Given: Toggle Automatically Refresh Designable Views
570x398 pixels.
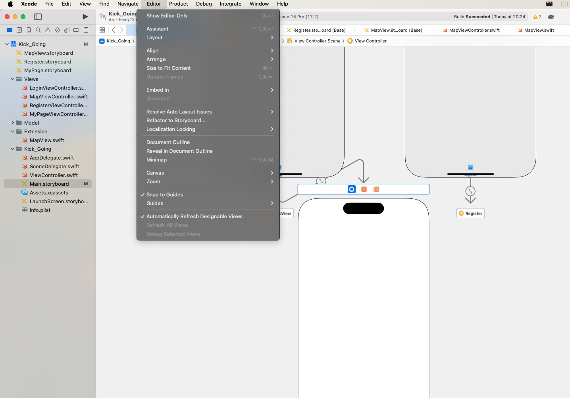Looking at the screenshot, I should (x=208, y=217).
